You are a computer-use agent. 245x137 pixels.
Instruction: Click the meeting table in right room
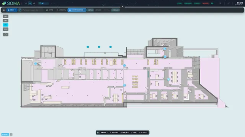pos(175,77)
